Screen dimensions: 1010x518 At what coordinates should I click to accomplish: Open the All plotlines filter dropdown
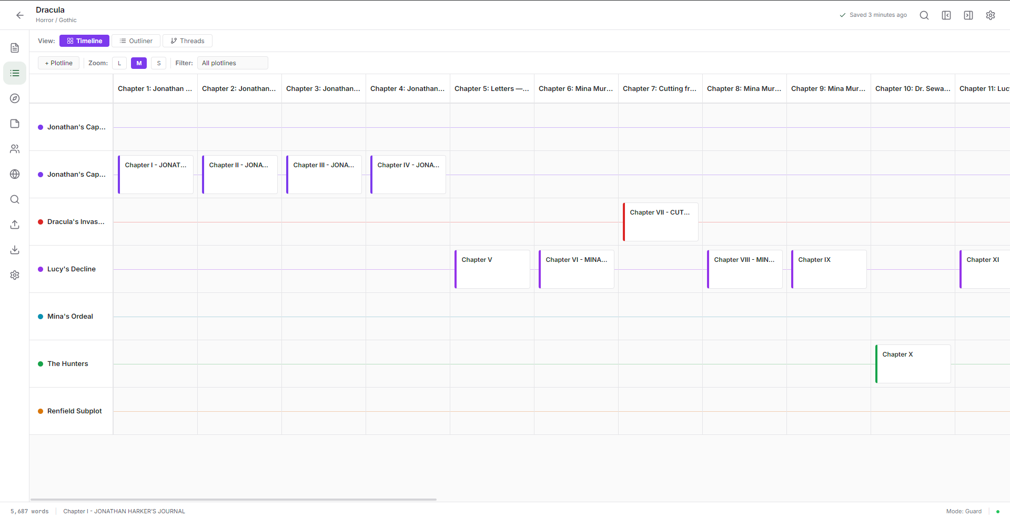tap(233, 63)
